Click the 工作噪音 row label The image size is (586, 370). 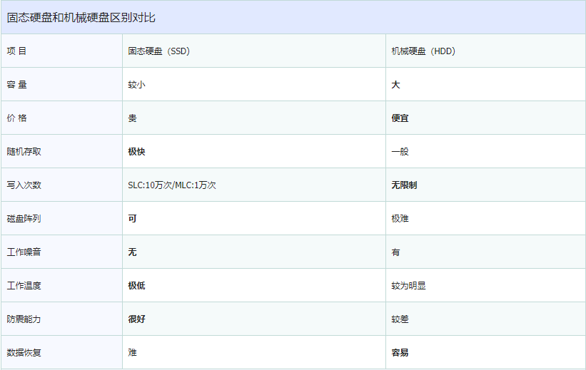pos(24,252)
